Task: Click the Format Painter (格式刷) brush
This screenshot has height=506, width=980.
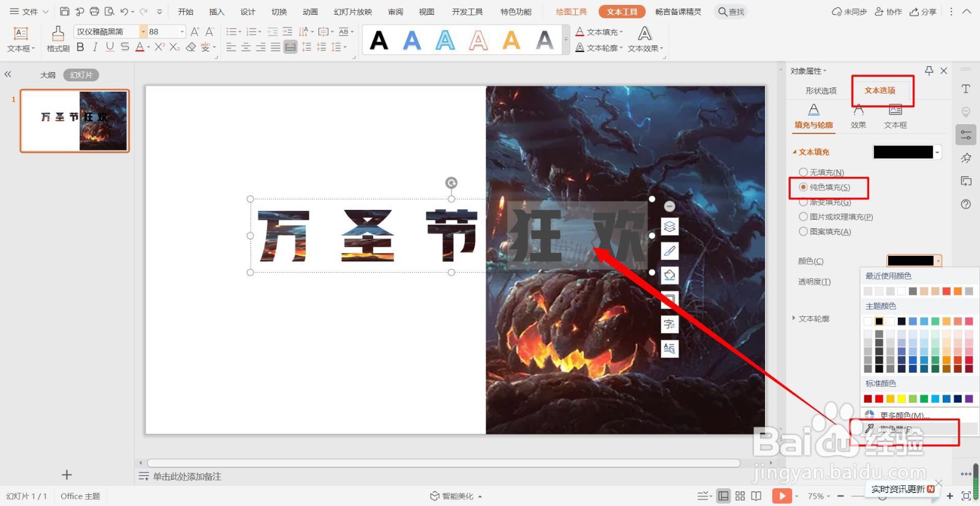Action: click(58, 39)
